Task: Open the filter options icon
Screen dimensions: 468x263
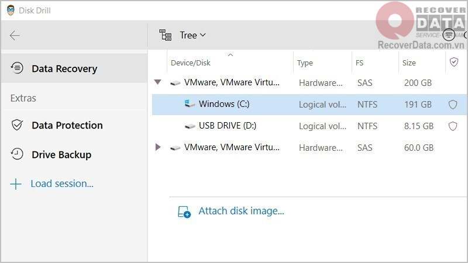Action: [x=449, y=35]
